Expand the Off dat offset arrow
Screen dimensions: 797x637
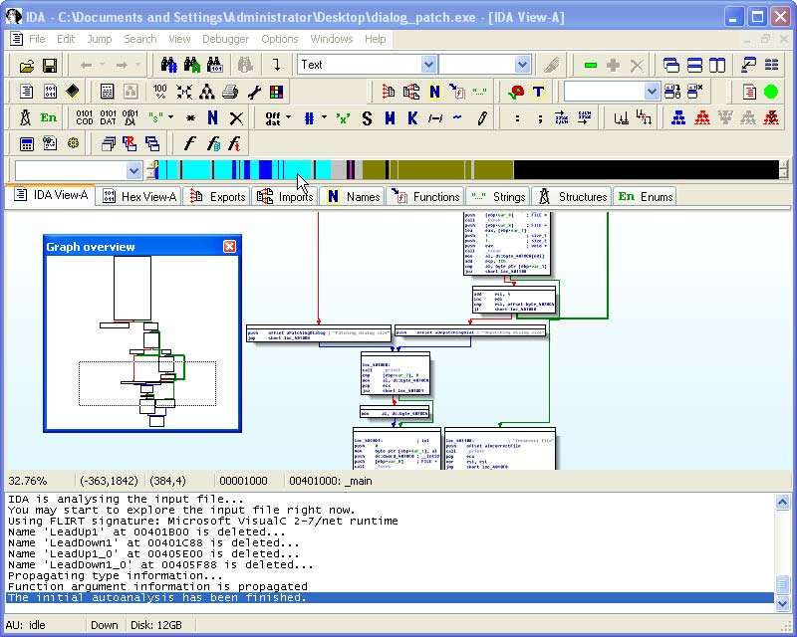click(288, 117)
